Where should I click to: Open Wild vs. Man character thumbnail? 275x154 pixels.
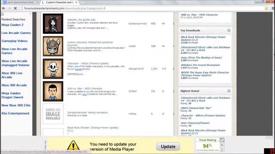tap(53, 91)
